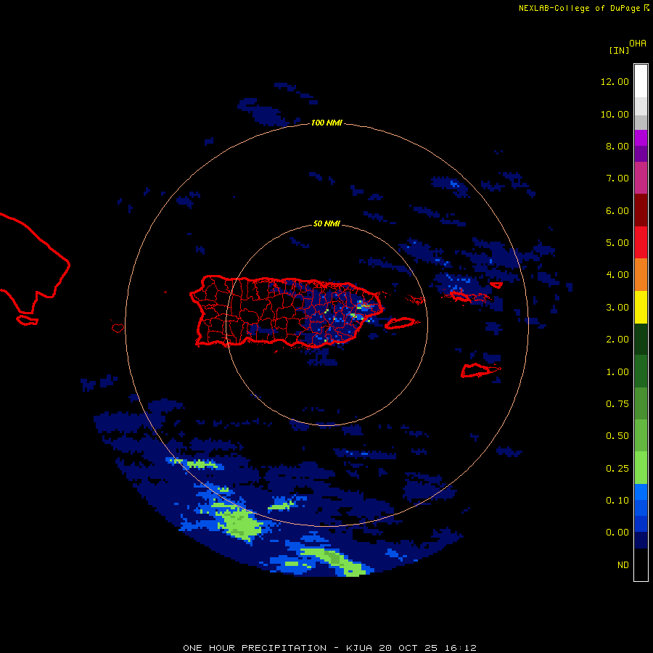Select the 0.50 legend value
This screenshot has width=653, height=653.
(617, 436)
